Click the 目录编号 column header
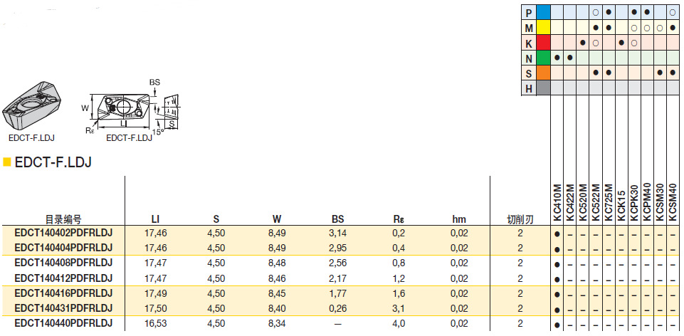 (x=63, y=219)
